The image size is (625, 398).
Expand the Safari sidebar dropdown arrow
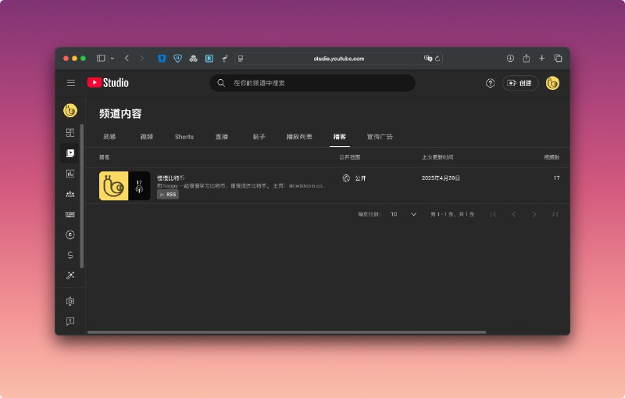(x=112, y=58)
